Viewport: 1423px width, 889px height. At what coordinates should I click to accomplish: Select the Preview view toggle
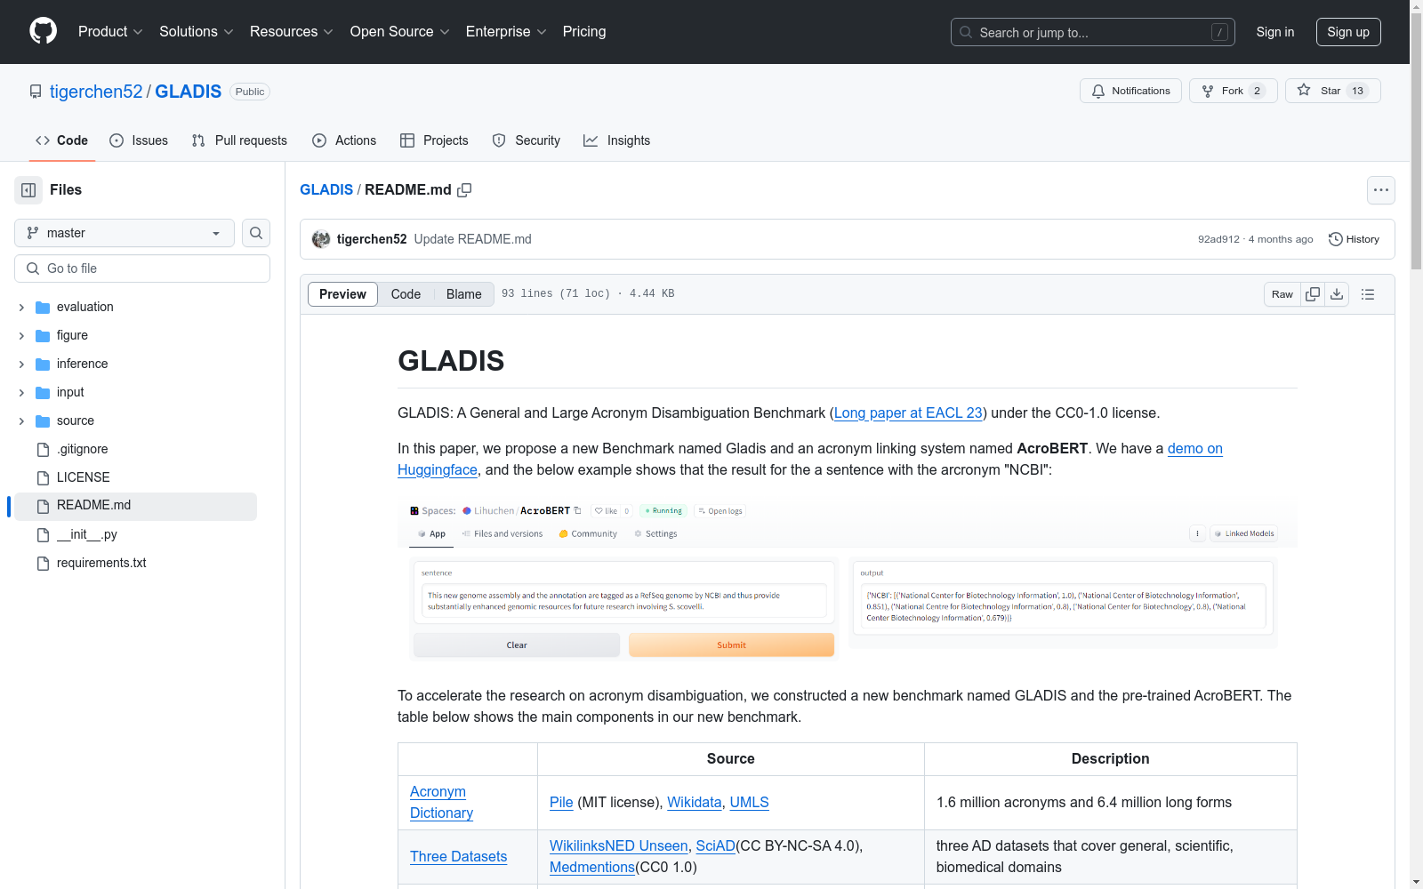[342, 294]
